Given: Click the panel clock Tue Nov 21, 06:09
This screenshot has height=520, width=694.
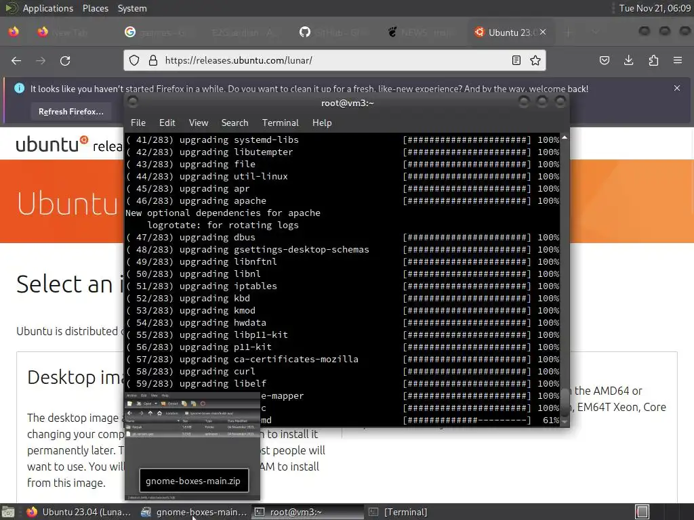Looking at the screenshot, I should coord(654,8).
